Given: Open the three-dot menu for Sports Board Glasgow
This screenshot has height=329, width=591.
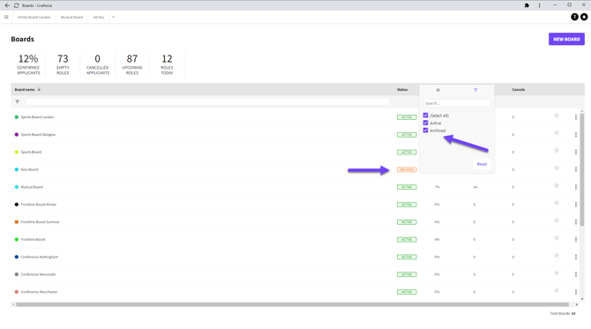Looking at the screenshot, I should [576, 135].
